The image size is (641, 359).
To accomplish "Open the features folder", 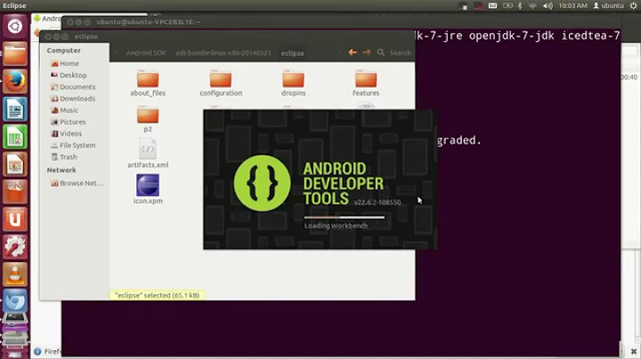I will coord(366,84).
